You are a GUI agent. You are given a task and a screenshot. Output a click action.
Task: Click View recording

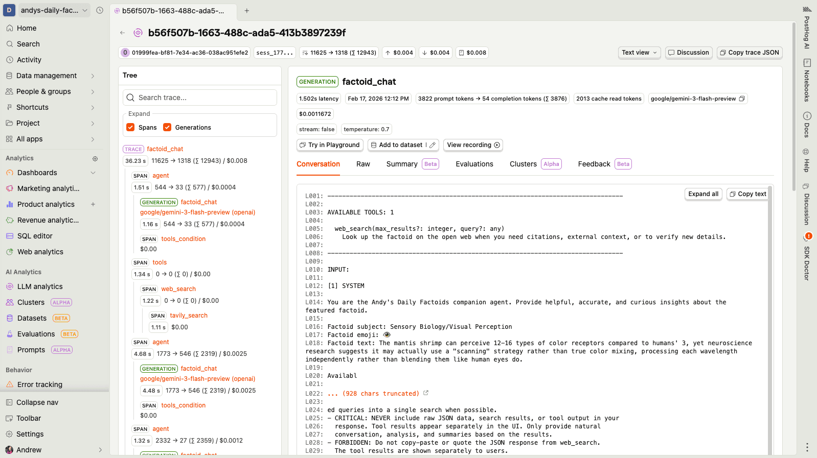pyautogui.click(x=473, y=145)
